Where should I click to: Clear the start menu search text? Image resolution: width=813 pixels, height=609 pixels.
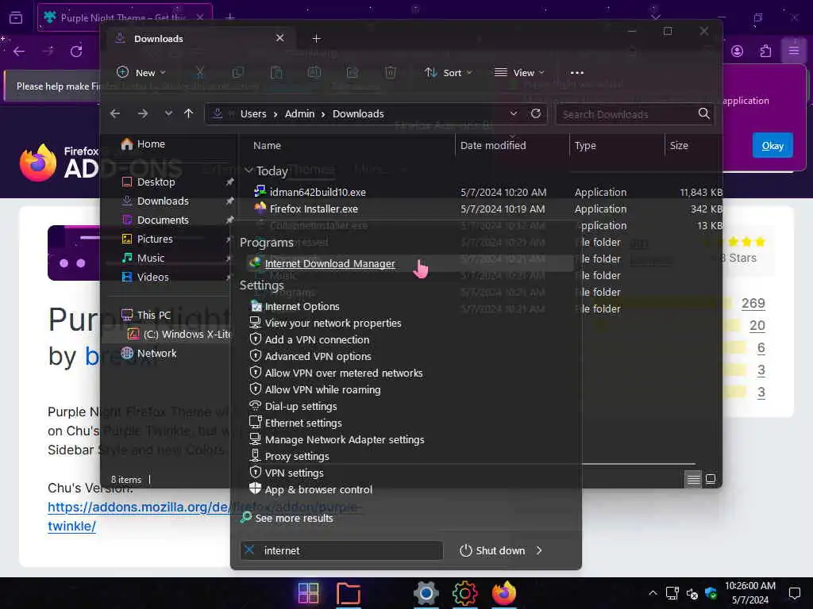249,550
